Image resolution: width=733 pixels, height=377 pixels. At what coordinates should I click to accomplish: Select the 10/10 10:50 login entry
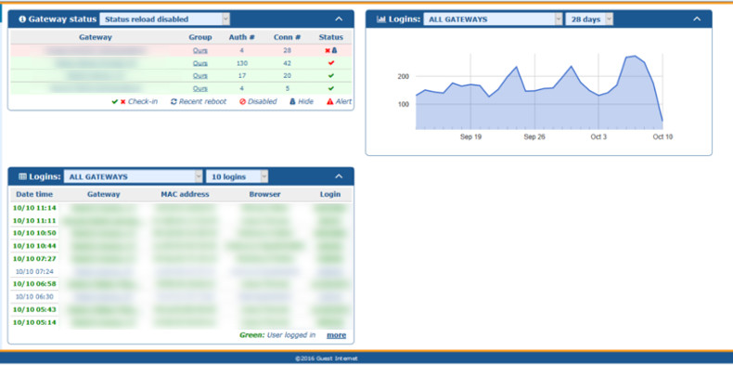(x=34, y=233)
